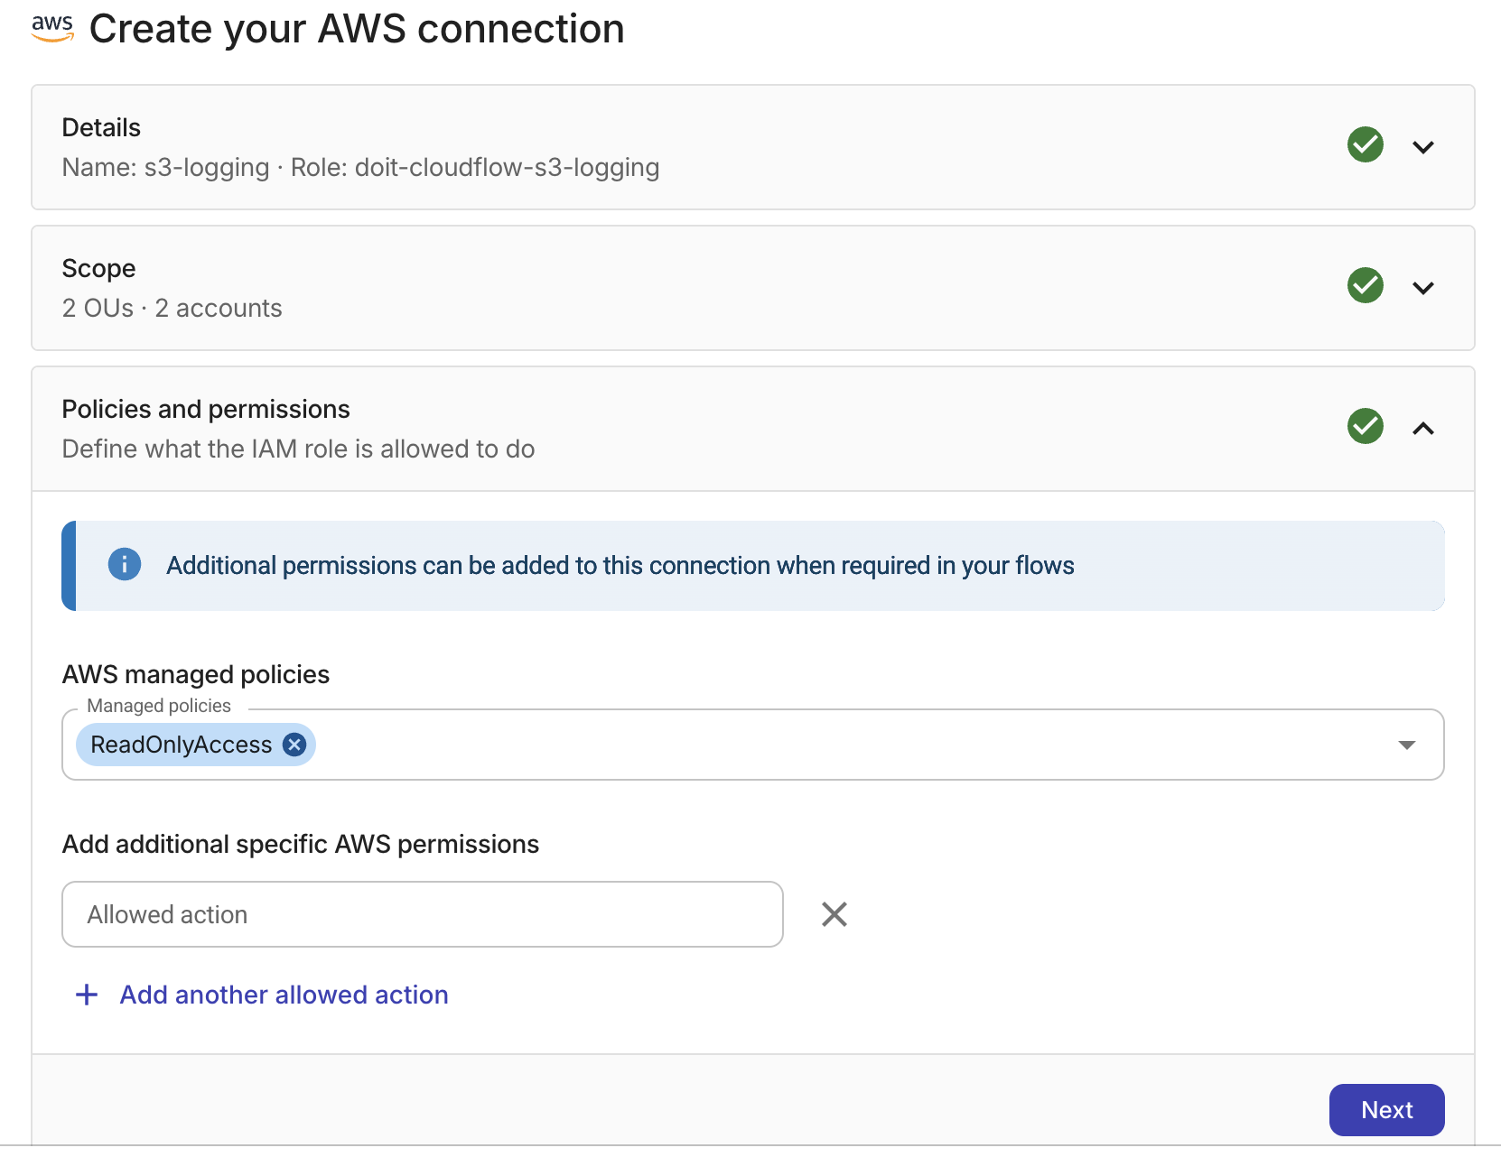Click inside the Managed policies combo box
This screenshot has width=1501, height=1157.
753,745
